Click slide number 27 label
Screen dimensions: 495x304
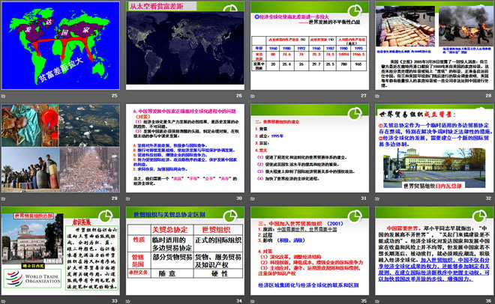click(364, 95)
